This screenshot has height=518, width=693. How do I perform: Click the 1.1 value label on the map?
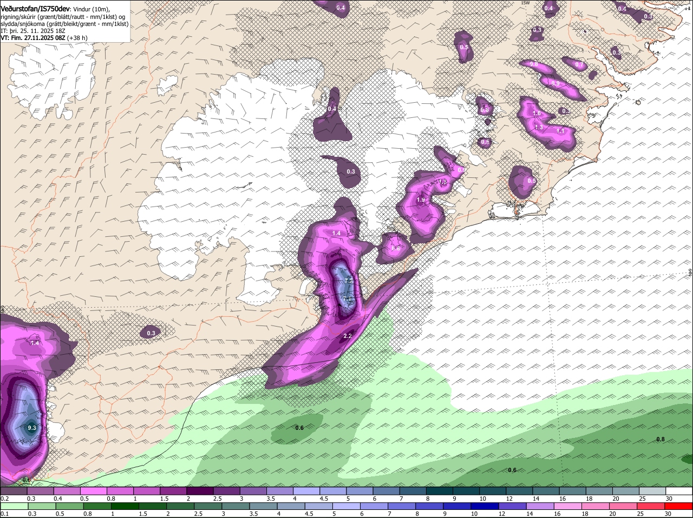click(x=560, y=131)
